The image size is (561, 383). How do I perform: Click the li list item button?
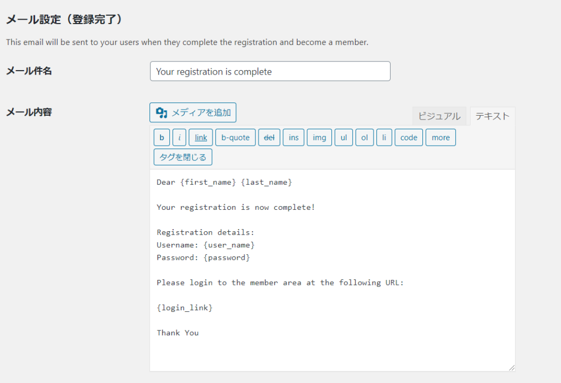(x=384, y=138)
